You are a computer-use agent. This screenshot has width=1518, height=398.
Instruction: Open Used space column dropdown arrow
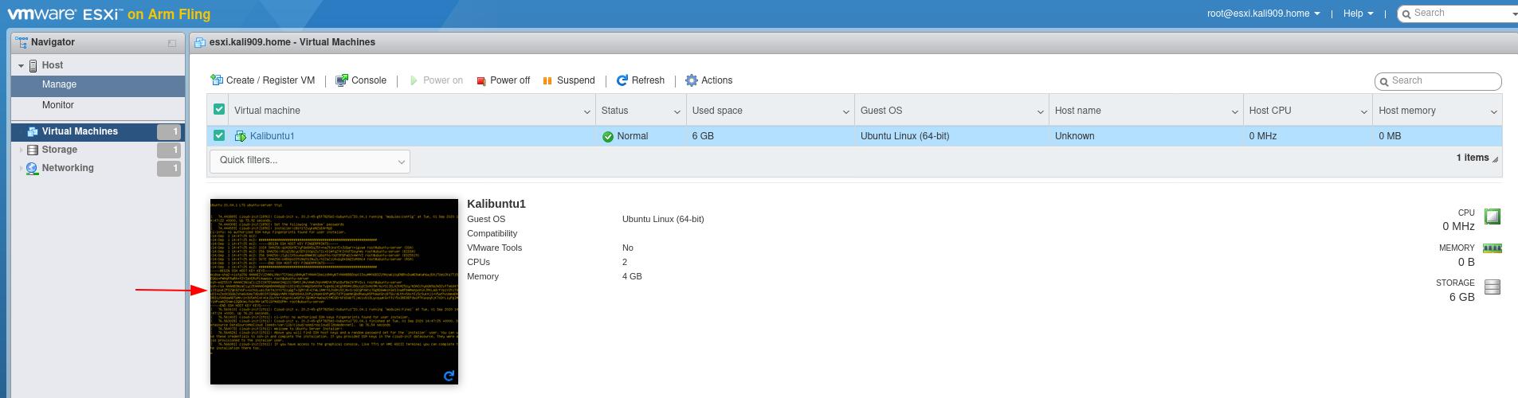(x=846, y=111)
